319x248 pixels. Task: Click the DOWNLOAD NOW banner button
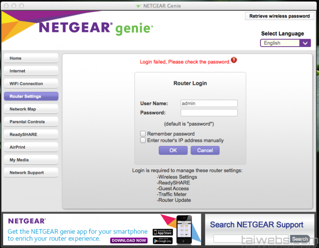(x=129, y=240)
